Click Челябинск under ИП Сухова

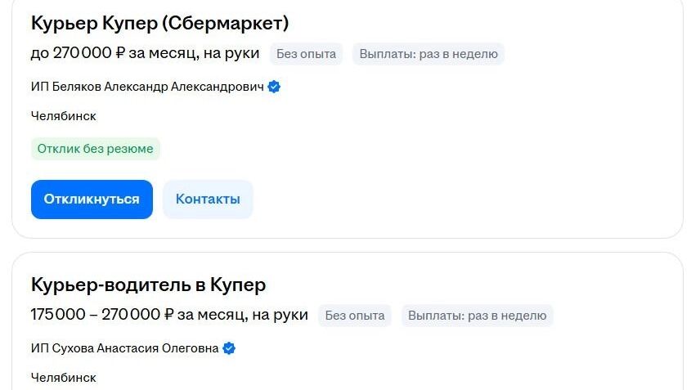pos(64,378)
